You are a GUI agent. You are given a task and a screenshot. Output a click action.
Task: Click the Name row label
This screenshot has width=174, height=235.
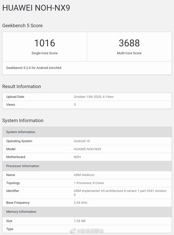pos(10,175)
